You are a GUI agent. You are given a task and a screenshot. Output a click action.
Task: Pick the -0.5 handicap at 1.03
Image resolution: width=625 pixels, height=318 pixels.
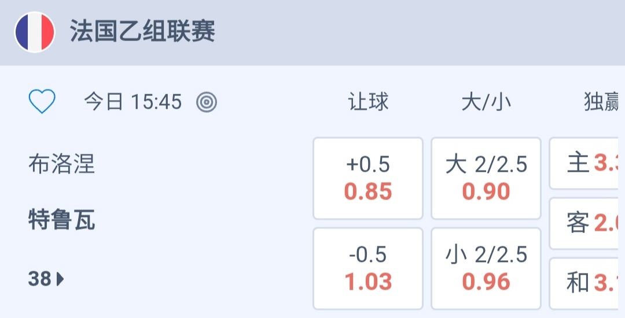tap(368, 268)
